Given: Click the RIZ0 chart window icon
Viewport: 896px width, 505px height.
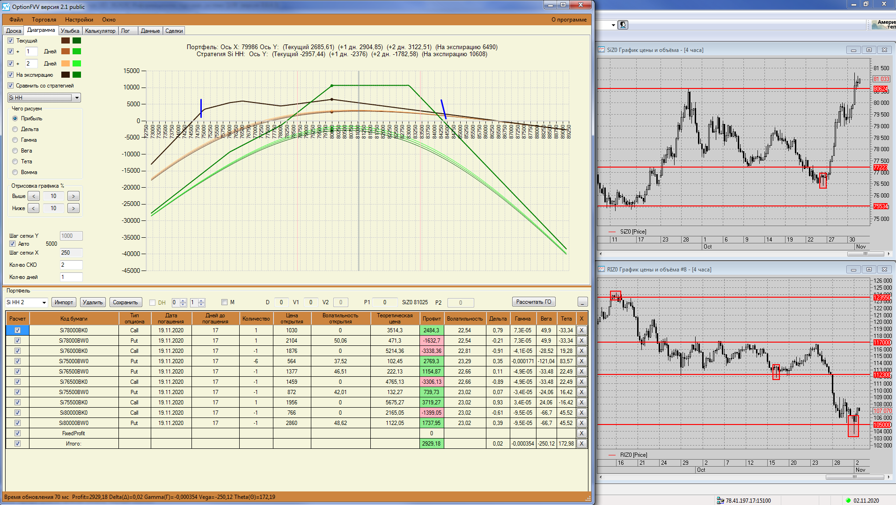Looking at the screenshot, I should (602, 270).
